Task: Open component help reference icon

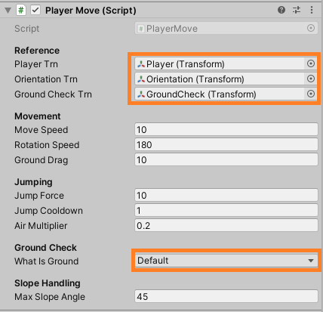Action: click(x=281, y=10)
